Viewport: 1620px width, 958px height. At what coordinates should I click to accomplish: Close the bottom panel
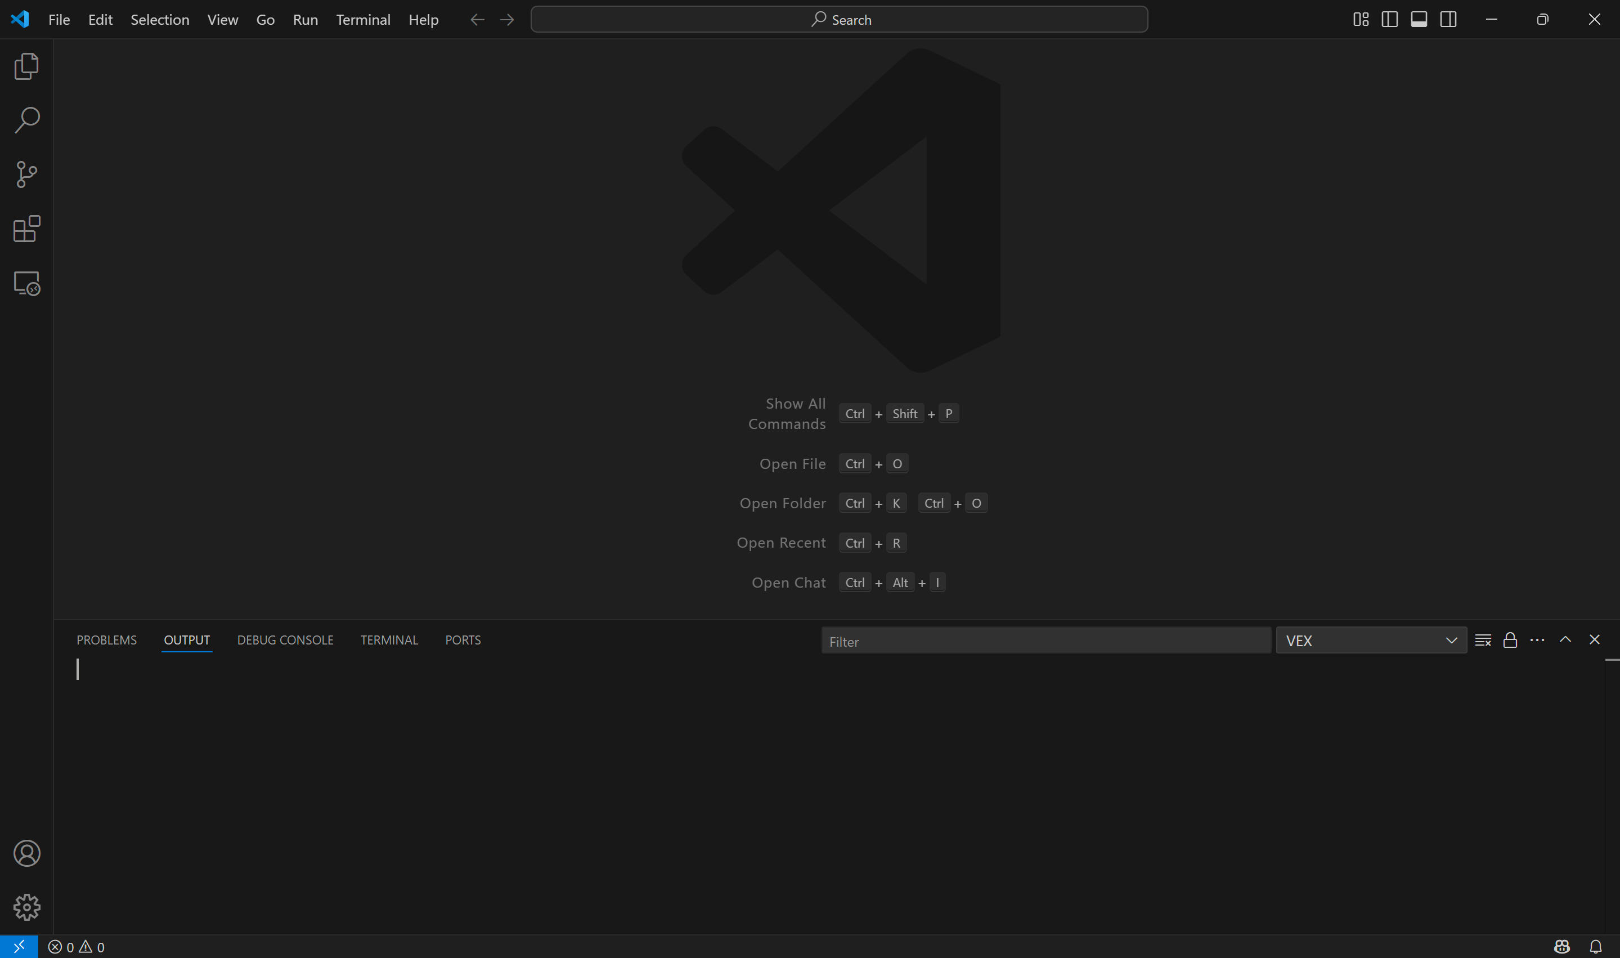1594,639
